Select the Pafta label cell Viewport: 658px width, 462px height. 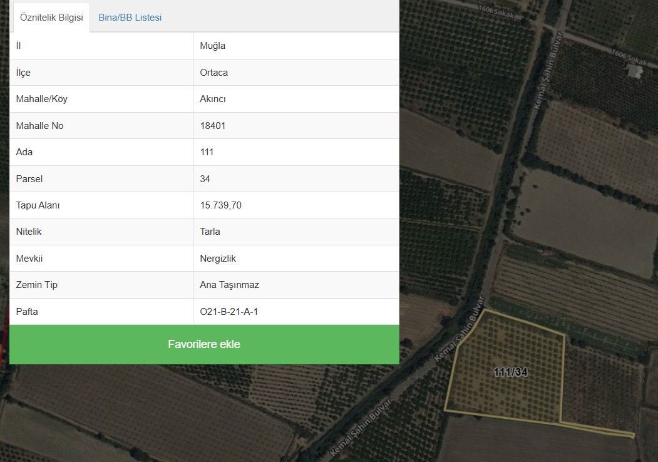101,311
